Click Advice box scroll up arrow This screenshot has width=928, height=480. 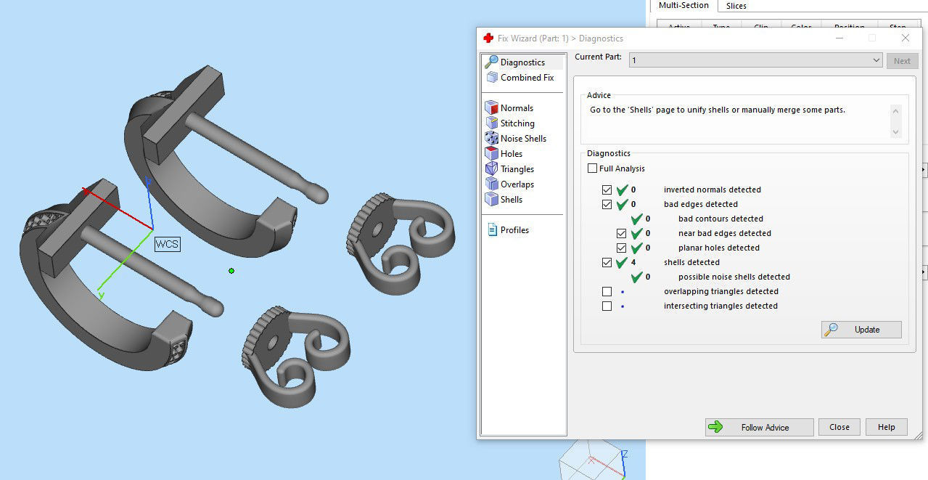coord(895,112)
